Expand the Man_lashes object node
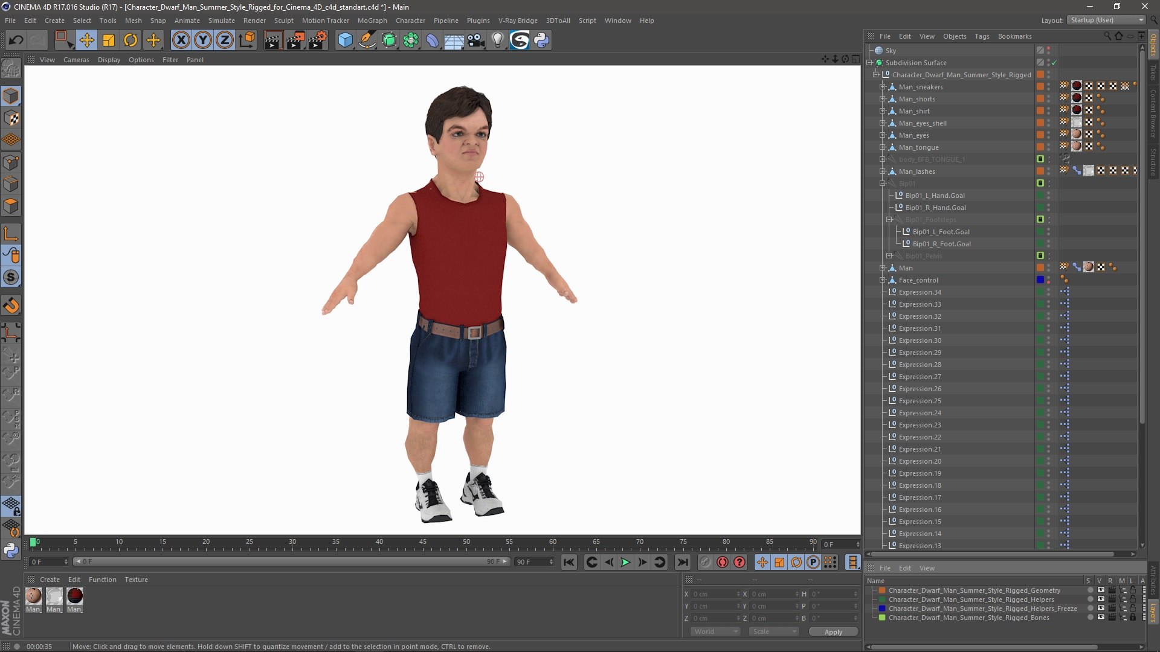This screenshot has width=1160, height=652. click(883, 171)
